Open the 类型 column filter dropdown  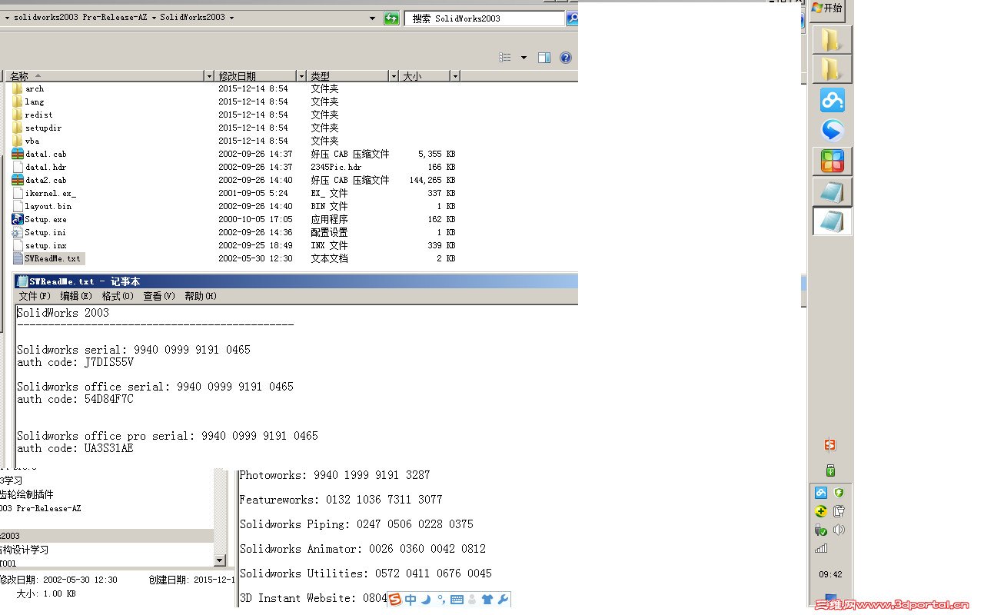[394, 76]
